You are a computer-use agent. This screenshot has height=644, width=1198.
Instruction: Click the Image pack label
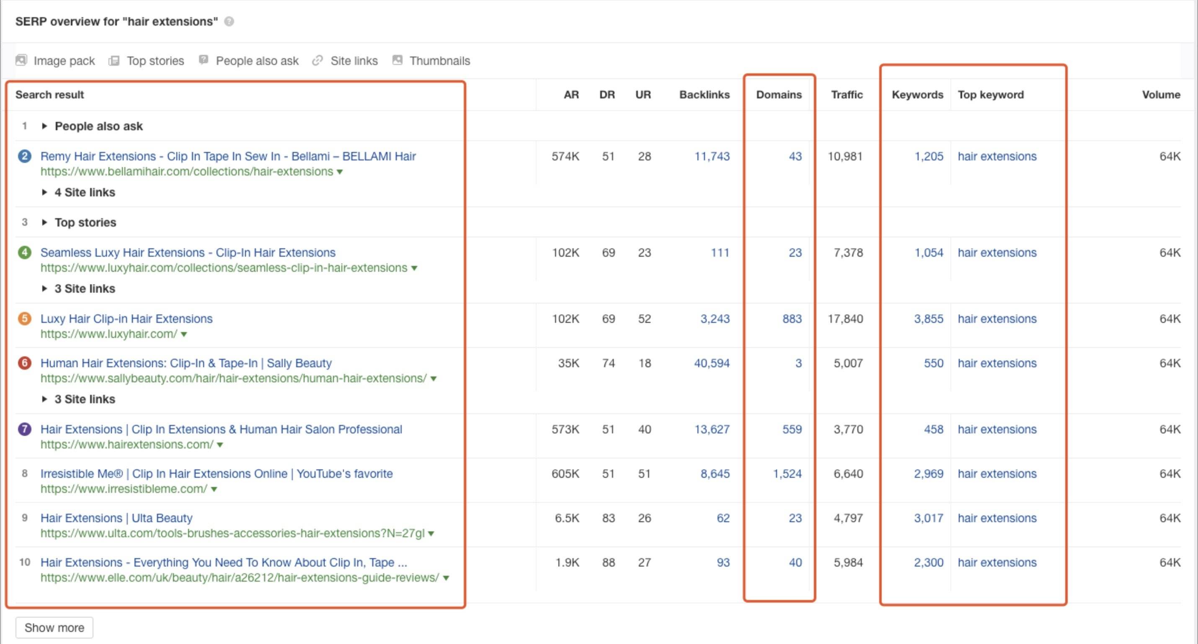[64, 61]
